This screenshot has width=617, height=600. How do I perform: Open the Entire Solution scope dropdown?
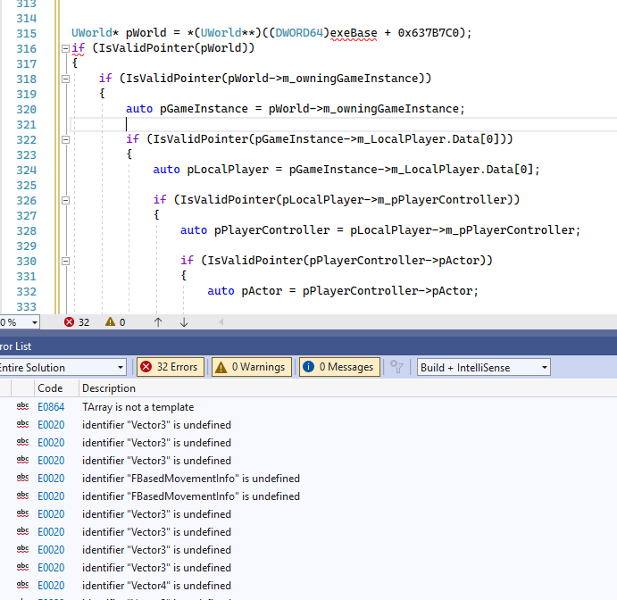tap(63, 367)
